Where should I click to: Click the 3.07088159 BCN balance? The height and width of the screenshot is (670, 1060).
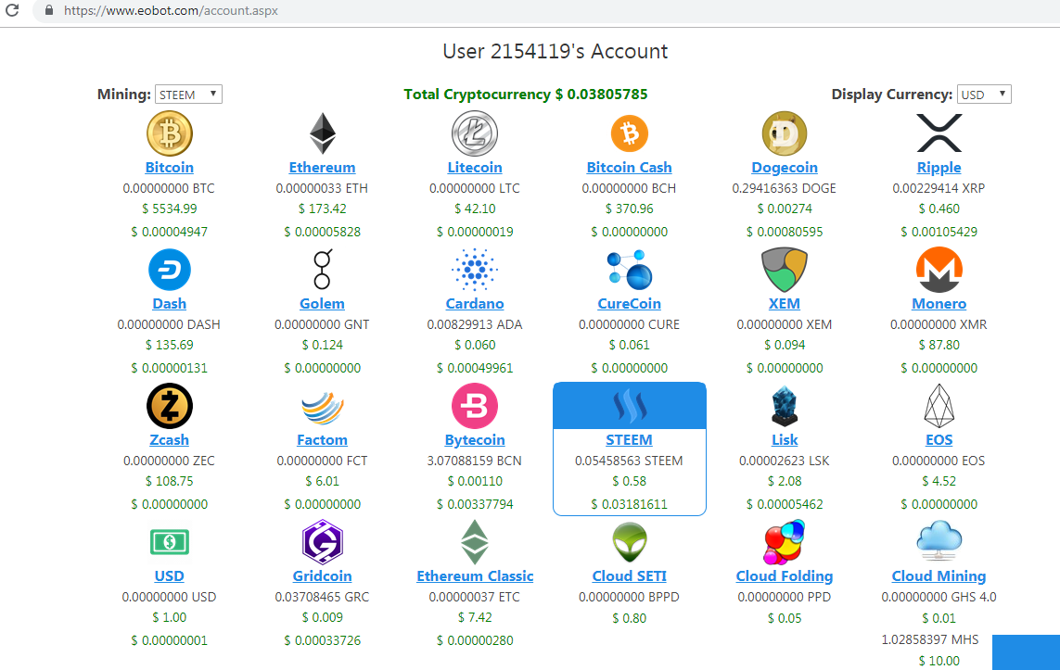[x=475, y=461]
